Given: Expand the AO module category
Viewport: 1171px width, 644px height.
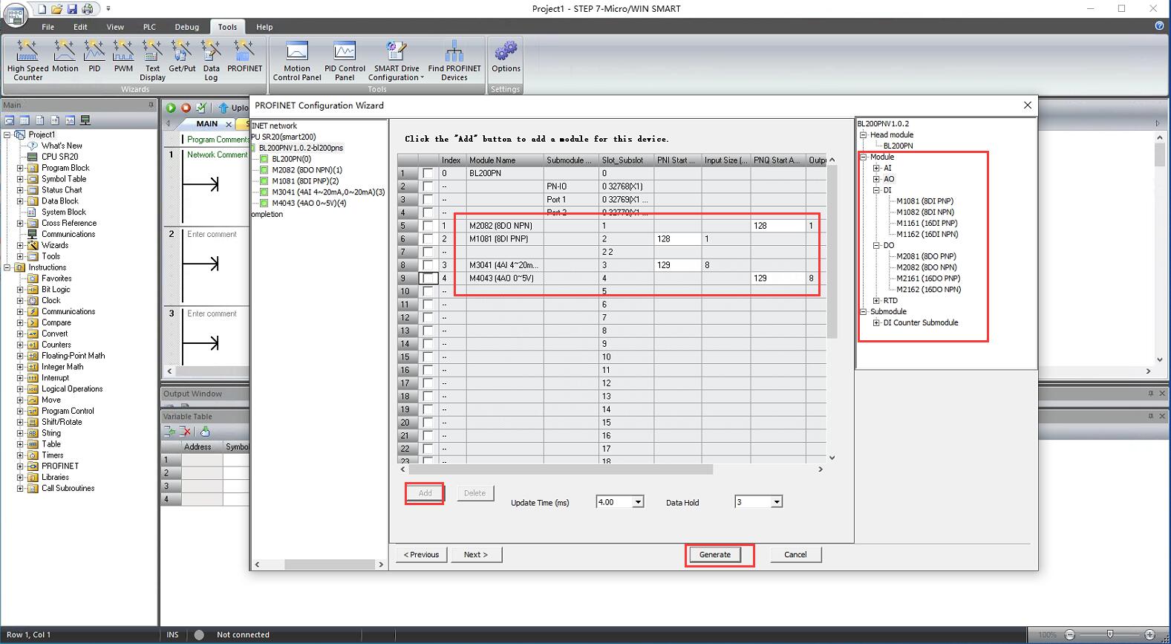Looking at the screenshot, I should pos(876,179).
